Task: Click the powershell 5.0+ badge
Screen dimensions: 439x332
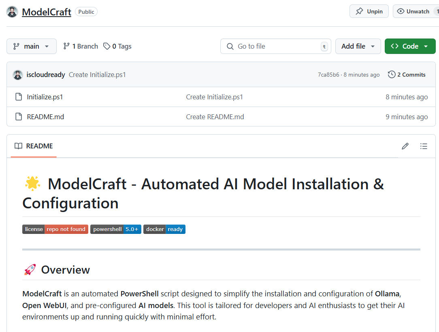Action: click(116, 229)
